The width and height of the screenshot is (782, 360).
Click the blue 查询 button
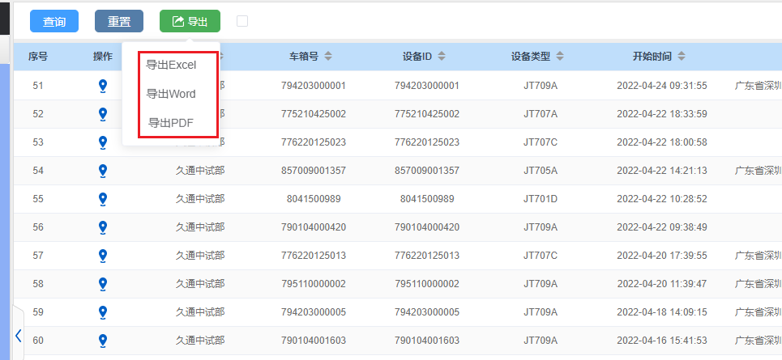(x=54, y=22)
